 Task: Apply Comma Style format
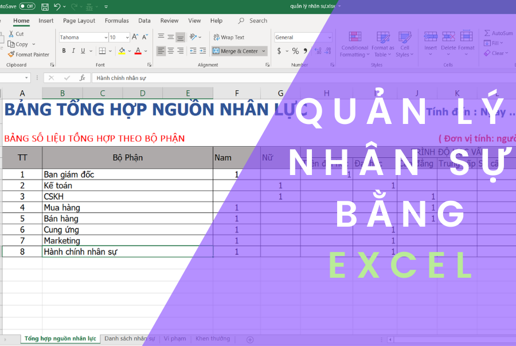click(306, 50)
